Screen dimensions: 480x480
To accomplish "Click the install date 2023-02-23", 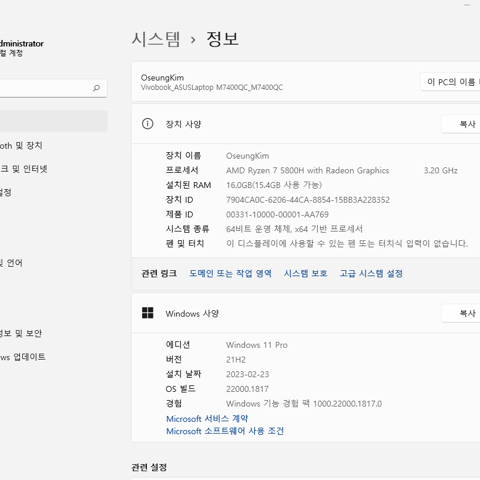I will pos(247,374).
